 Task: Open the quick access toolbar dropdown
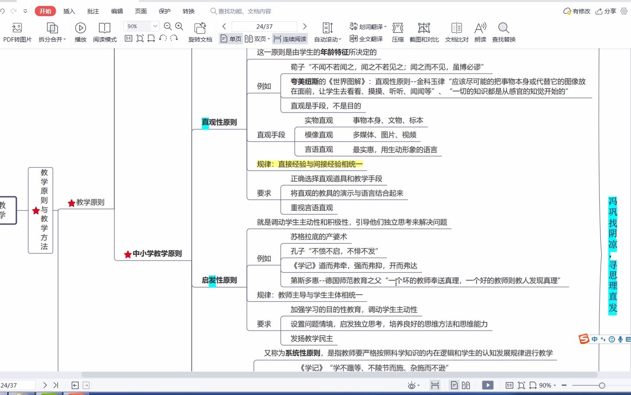point(25,11)
